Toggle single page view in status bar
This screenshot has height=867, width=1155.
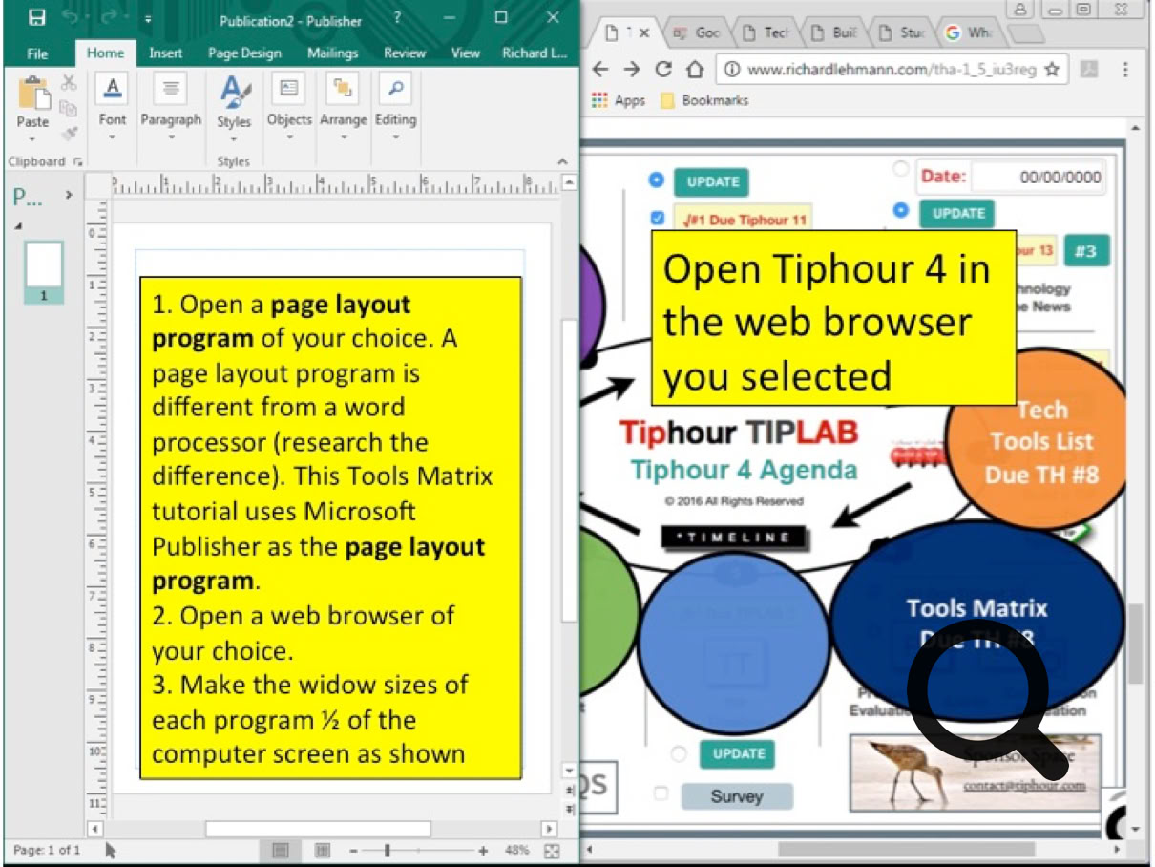281,850
